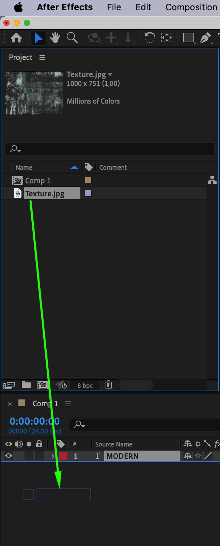Click the 8 bpc color depth button
The width and height of the screenshot is (220, 546).
(85, 385)
